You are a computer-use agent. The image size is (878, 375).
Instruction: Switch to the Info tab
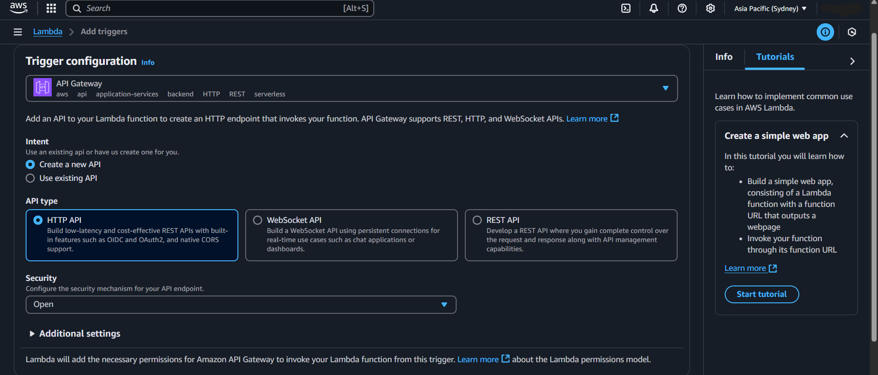tap(724, 57)
